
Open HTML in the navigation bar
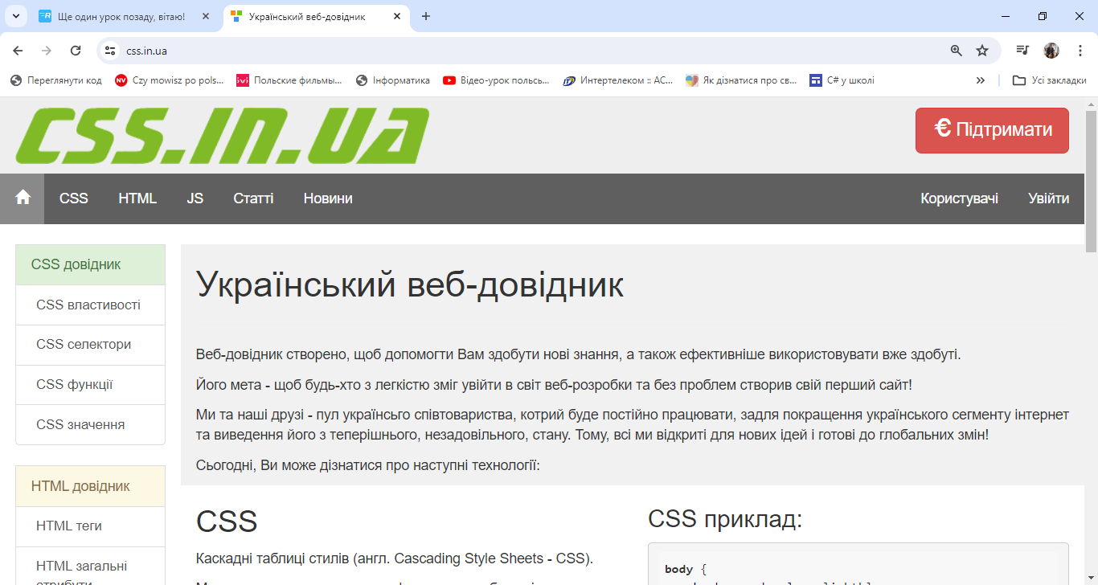coord(137,198)
